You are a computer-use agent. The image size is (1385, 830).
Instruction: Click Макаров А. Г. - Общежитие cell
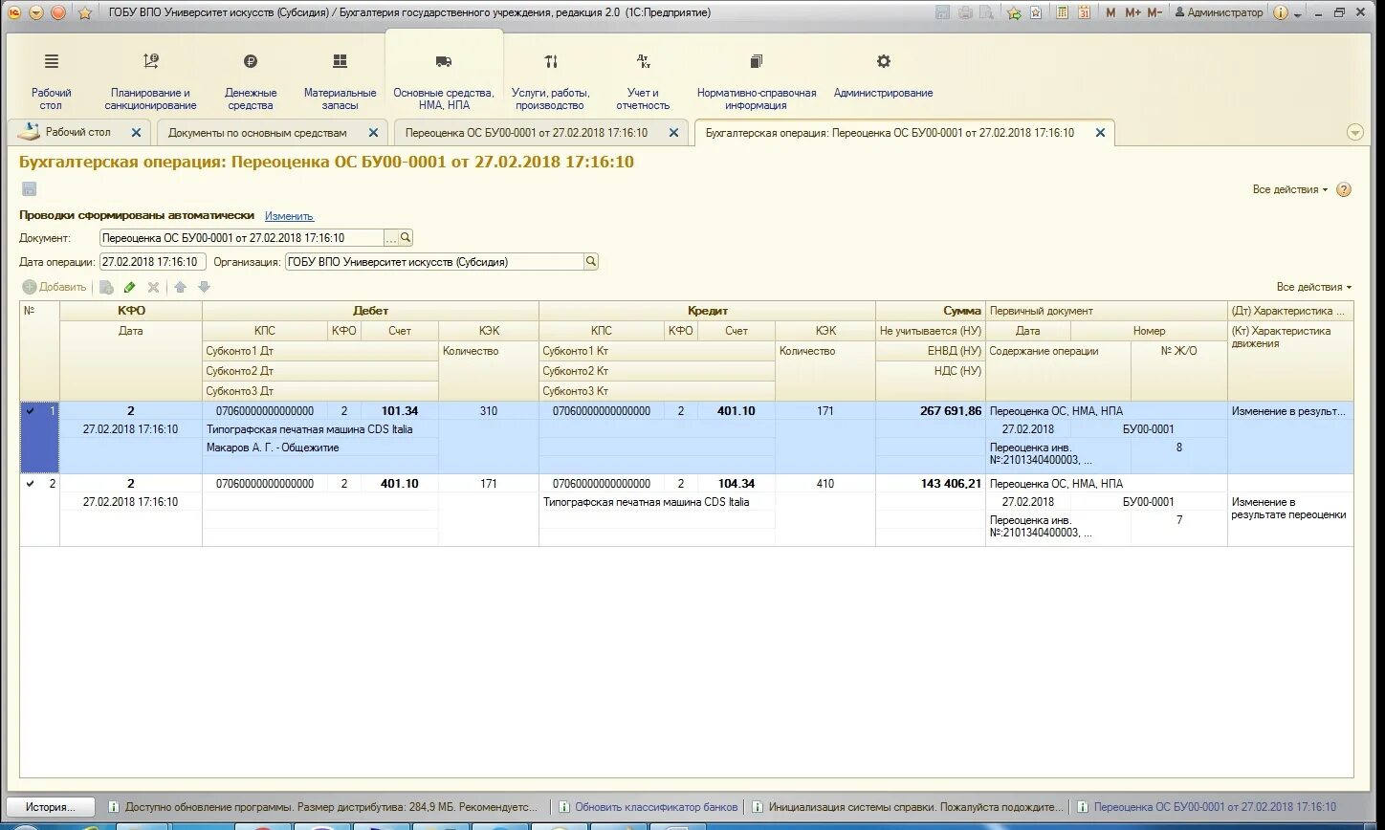tap(320, 448)
